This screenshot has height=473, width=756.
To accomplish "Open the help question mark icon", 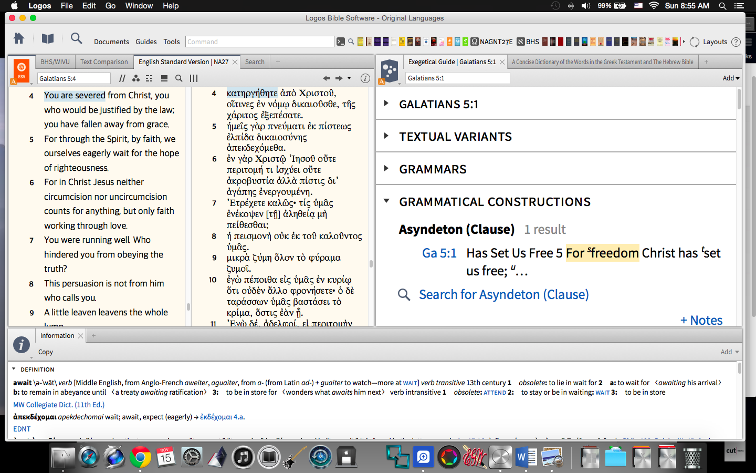I will point(736,42).
